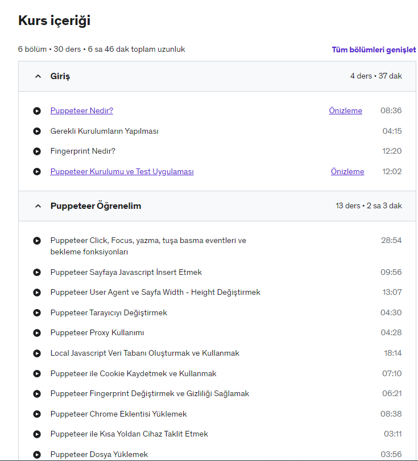Image resolution: width=418 pixels, height=461 pixels.
Task: Click Puppeteer User Agent ve Sayfa Width title
Action: (155, 292)
